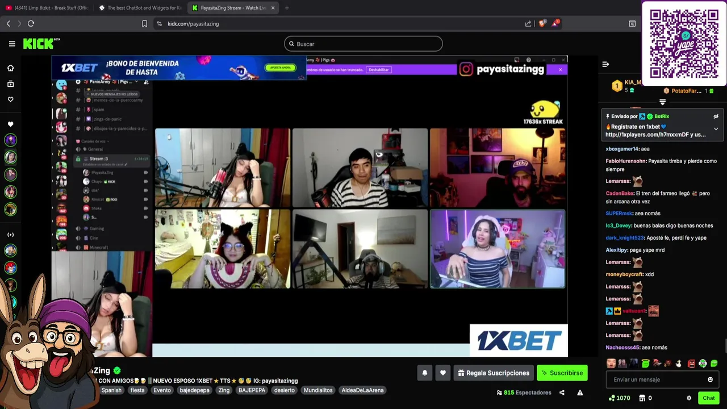Click Regala Suscripciones button
The image size is (727, 409).
click(494, 373)
